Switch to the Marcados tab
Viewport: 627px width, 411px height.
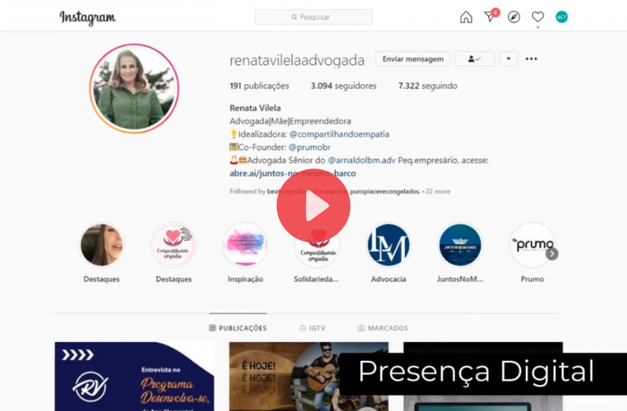[382, 329]
